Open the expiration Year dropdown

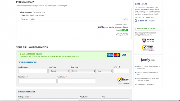coord(105,71)
